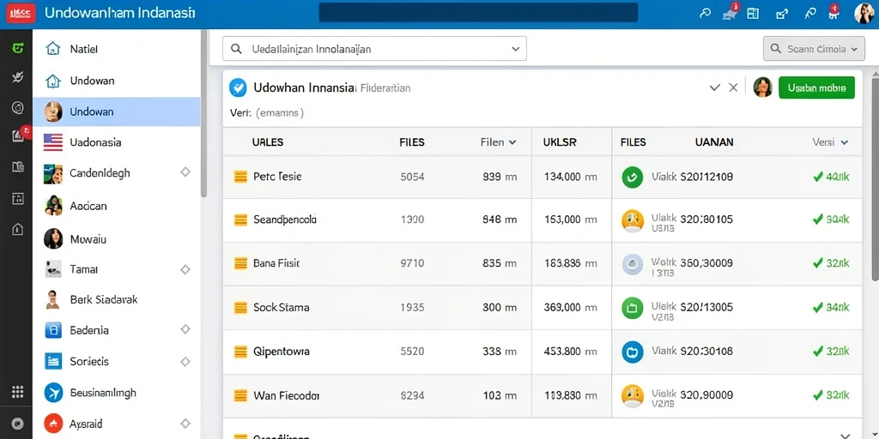Viewport: 879px width, 439px height.
Task: Select Aodcan in the sidebar
Action: point(117,206)
